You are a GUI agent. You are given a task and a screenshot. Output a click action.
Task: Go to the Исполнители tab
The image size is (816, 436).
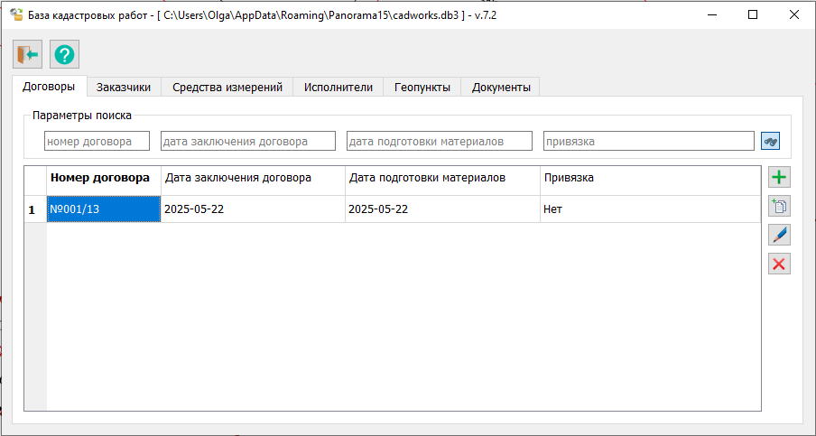tap(338, 87)
